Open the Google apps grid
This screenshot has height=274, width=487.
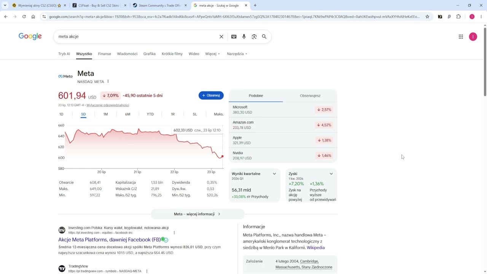coord(461,37)
